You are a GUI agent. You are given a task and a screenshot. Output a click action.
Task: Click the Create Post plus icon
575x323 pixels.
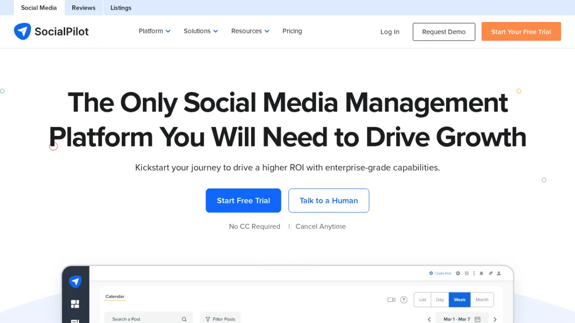pos(431,273)
